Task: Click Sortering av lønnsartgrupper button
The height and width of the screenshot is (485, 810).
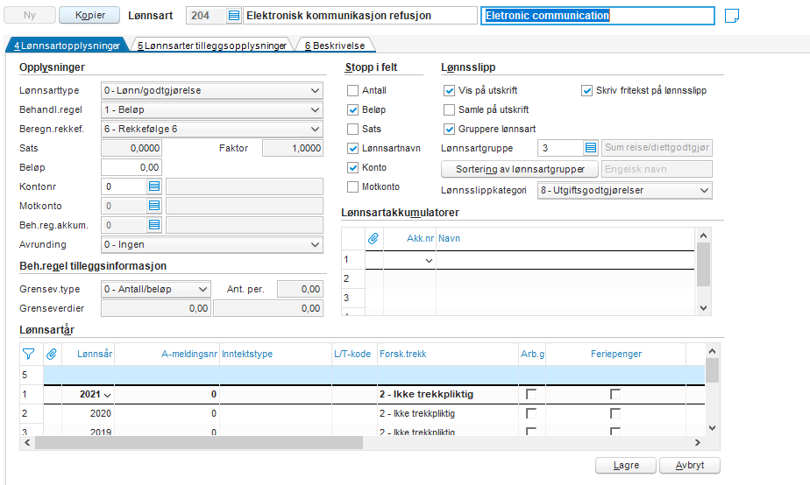Action: (519, 169)
